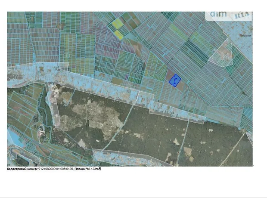The width and height of the screenshot is (267, 198).
Task: Click the blue highlighted land parcel
Action: (x=174, y=80)
